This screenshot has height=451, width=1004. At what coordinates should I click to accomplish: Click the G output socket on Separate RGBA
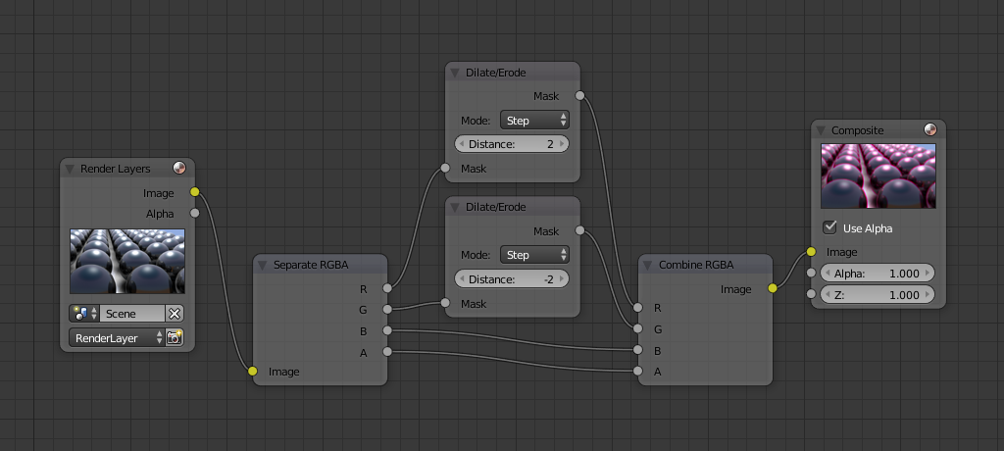coord(386,310)
